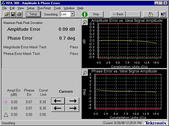Open the Help menu
Screen dimensions: 169x126
point(80,8)
